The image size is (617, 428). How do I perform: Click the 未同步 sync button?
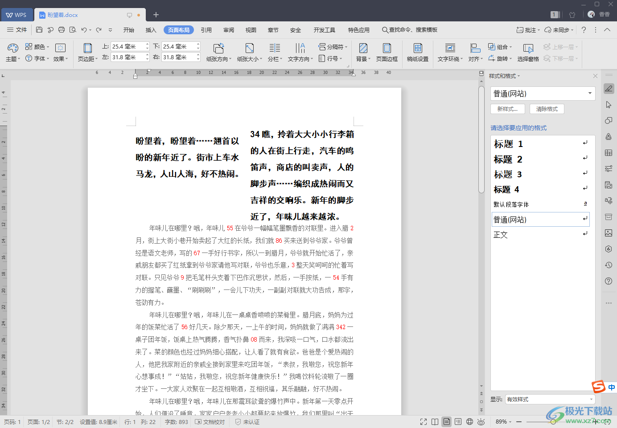click(x=559, y=30)
